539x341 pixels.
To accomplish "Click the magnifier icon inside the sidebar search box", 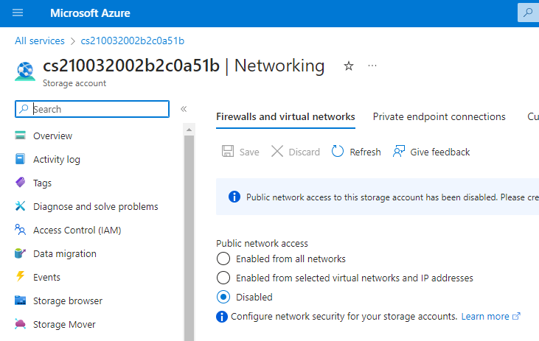I will (x=24, y=109).
